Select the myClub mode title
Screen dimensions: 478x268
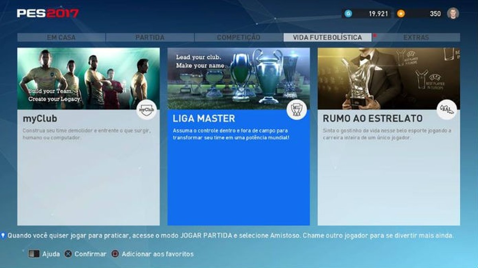click(40, 119)
